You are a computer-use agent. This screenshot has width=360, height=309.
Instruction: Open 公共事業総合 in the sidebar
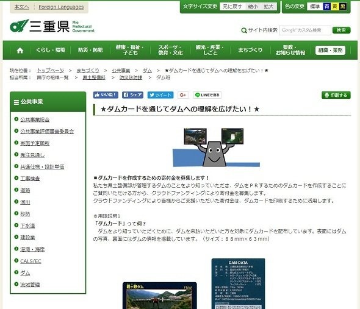(35, 119)
